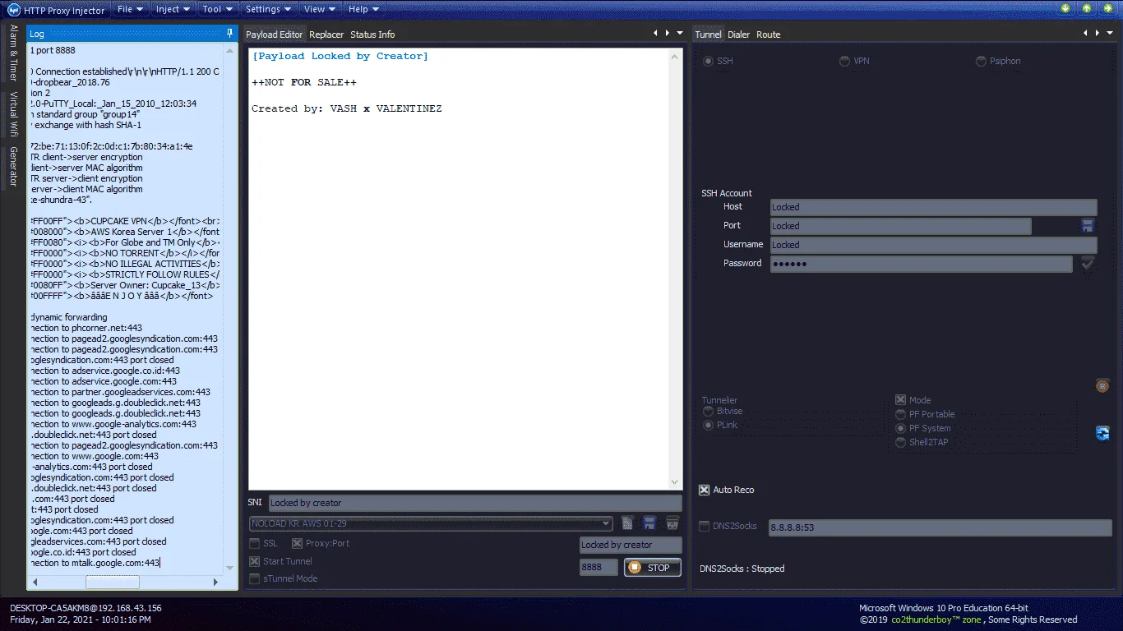Image resolution: width=1123 pixels, height=631 pixels.
Task: Switch to the Payload Editor tab
Action: 275,35
